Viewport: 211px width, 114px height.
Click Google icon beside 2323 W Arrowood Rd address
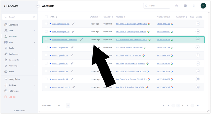[x=149, y=40]
